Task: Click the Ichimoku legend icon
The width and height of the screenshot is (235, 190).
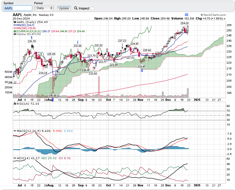Action: pyautogui.click(x=15, y=31)
